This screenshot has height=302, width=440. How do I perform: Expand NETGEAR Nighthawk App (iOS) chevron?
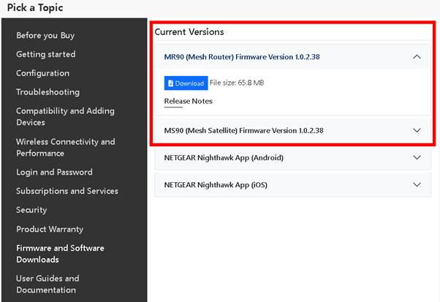[x=417, y=184]
